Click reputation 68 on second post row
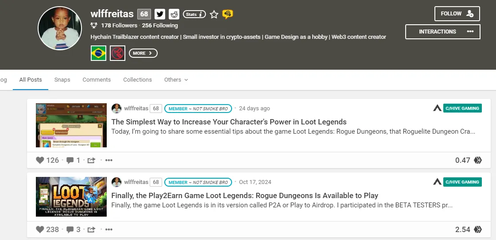This screenshot has height=240, width=496. (155, 182)
